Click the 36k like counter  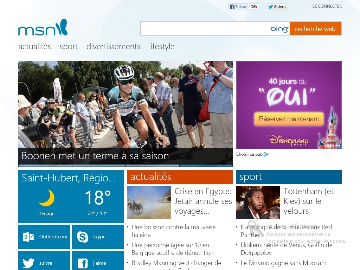pos(254,7)
